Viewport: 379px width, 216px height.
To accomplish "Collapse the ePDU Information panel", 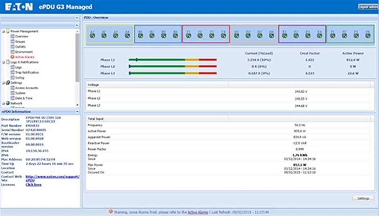I will [77, 112].
